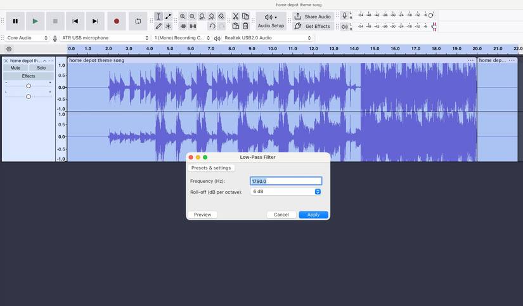The width and height of the screenshot is (523, 306).
Task: Click the timeline options gear icon
Action: click(9, 49)
